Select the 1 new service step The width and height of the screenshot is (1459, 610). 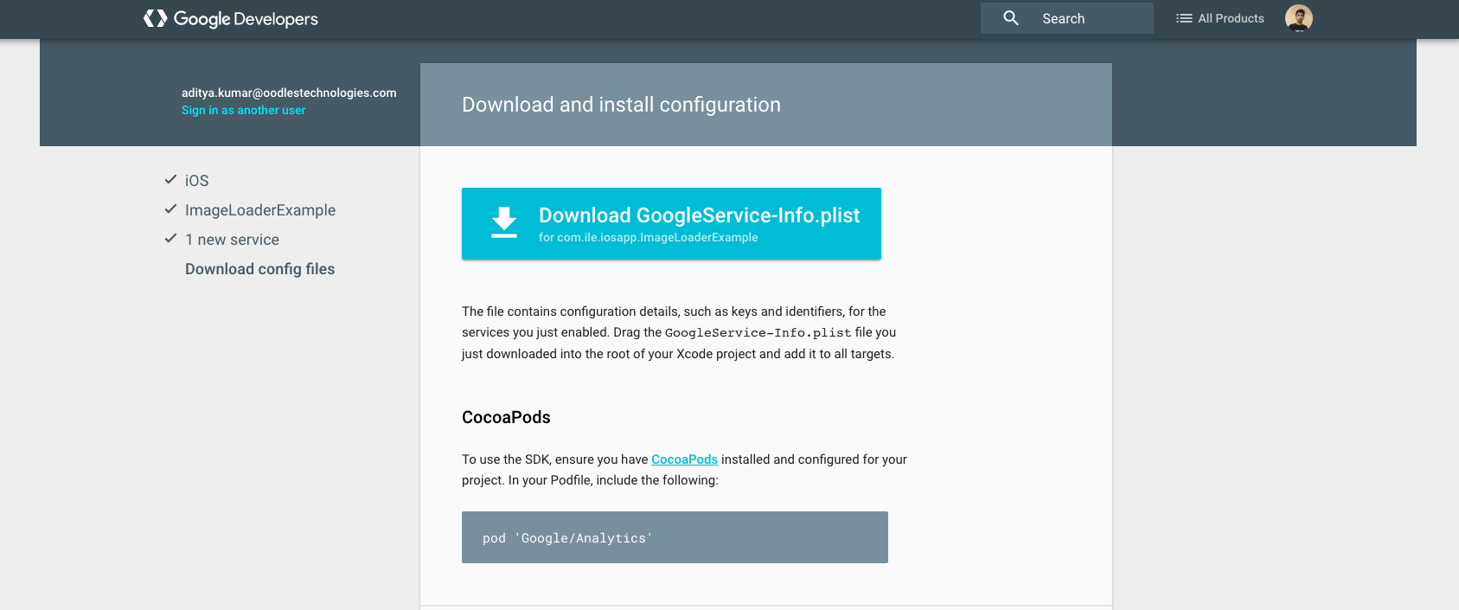[232, 240]
